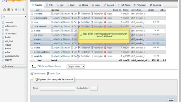Click Kosongkan icon for aka table
The height and width of the screenshot is (102, 181).
[x=92, y=22]
